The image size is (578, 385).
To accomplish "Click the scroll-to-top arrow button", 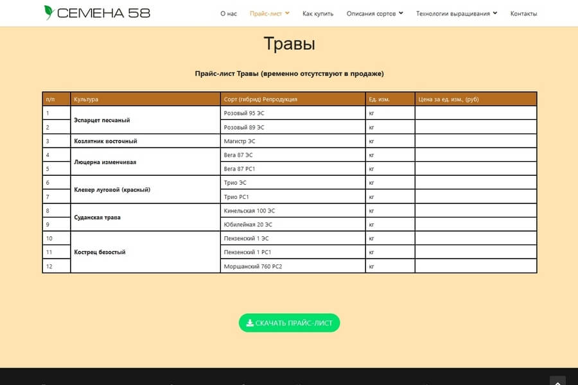I will tap(557, 381).
